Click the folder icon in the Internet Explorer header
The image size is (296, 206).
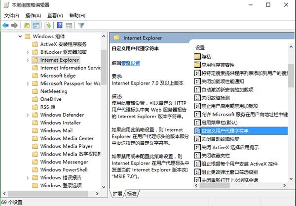click(x=116, y=38)
